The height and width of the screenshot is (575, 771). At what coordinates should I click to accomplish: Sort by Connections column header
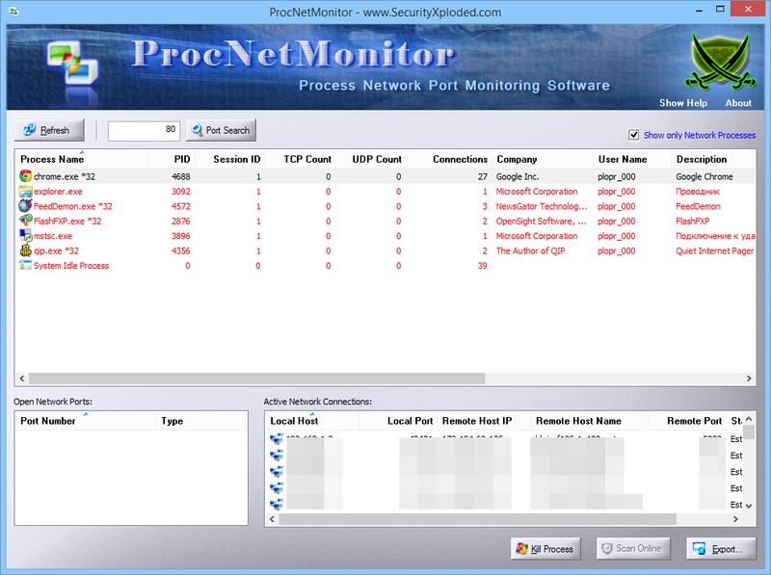click(449, 159)
